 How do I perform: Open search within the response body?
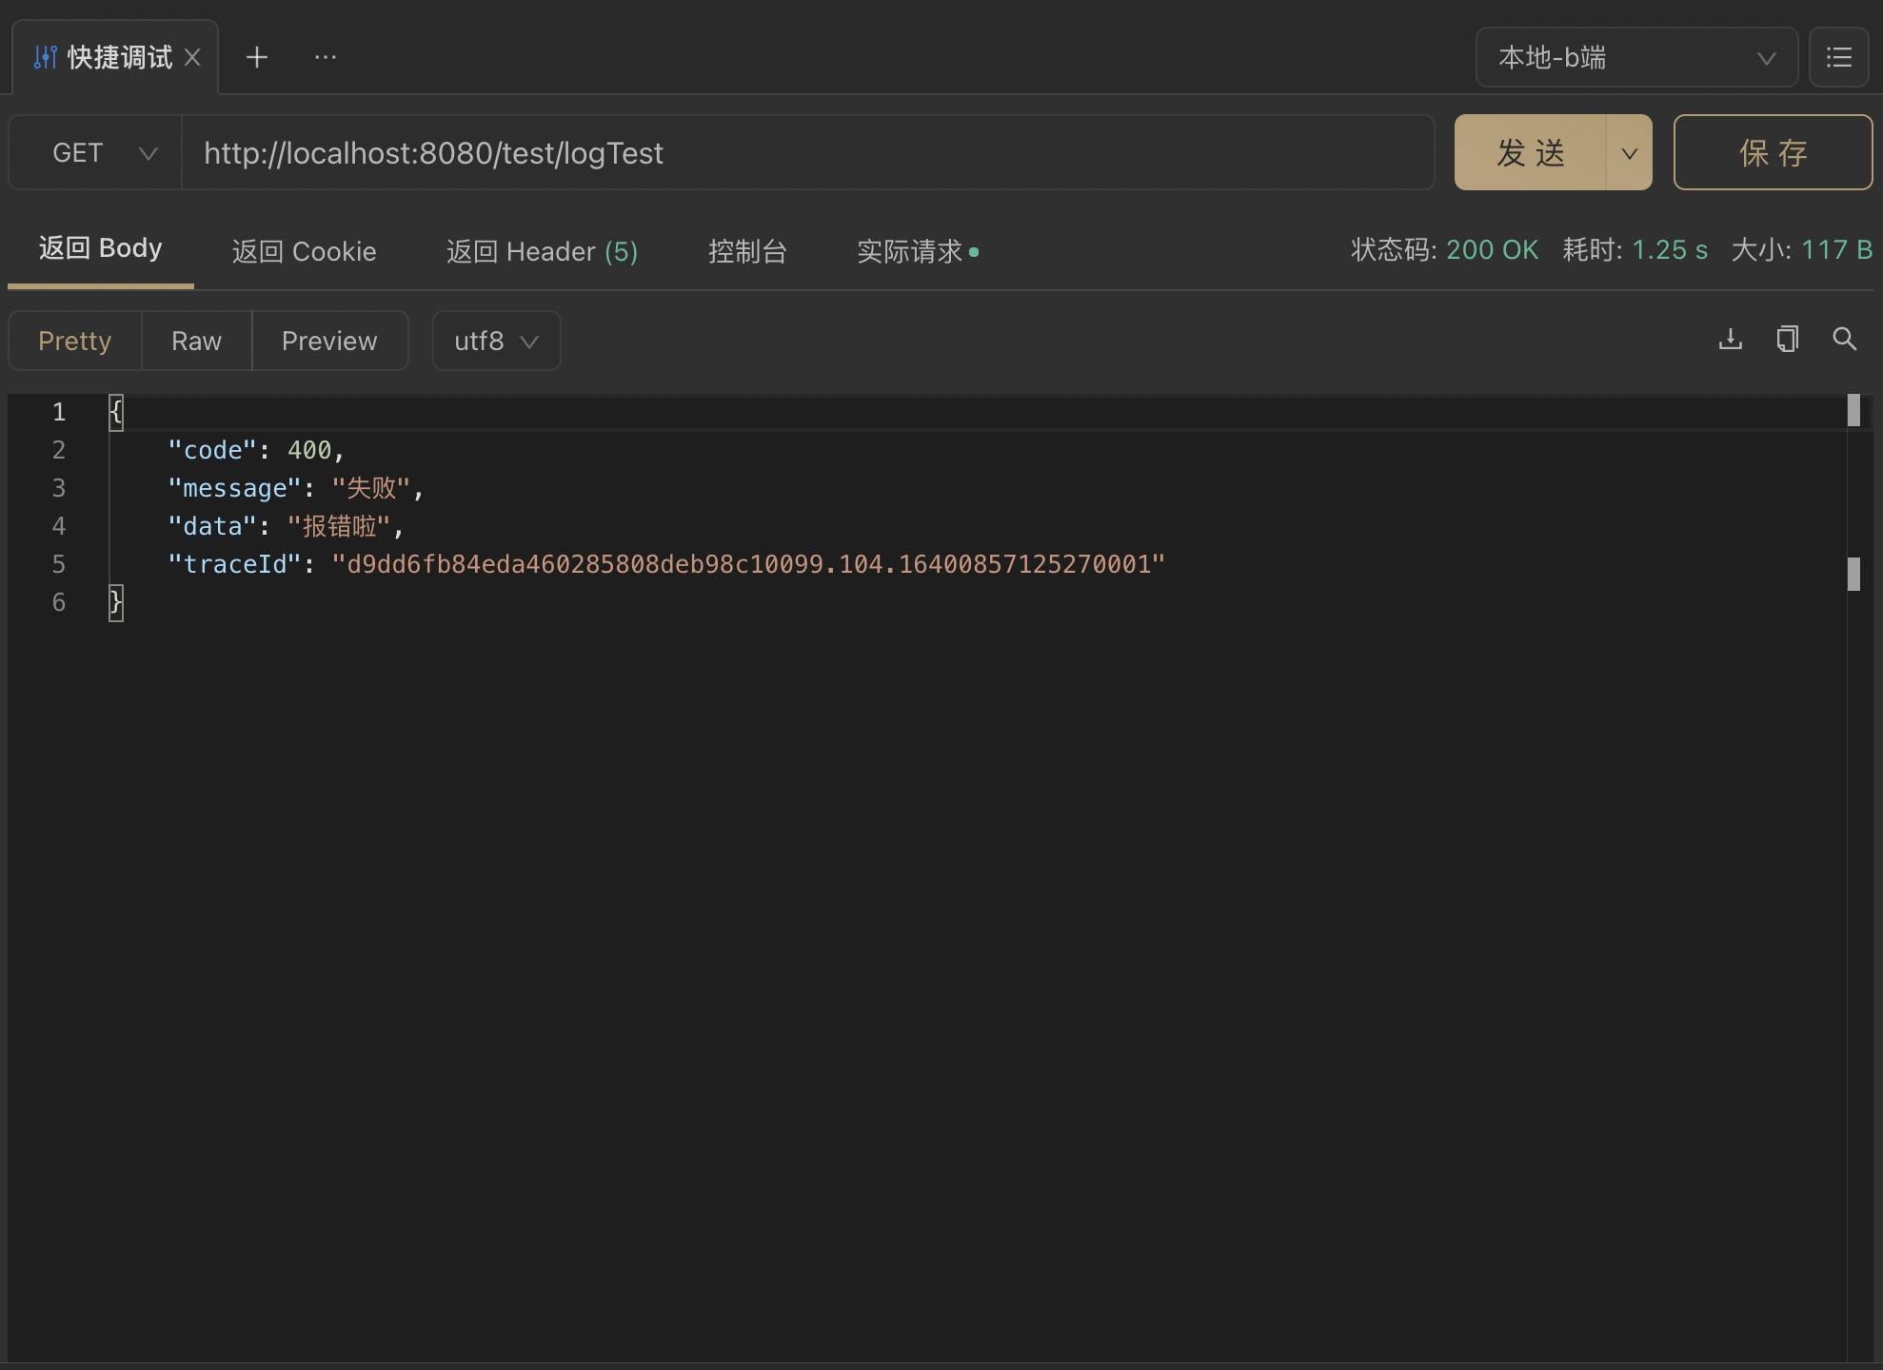(x=1845, y=340)
